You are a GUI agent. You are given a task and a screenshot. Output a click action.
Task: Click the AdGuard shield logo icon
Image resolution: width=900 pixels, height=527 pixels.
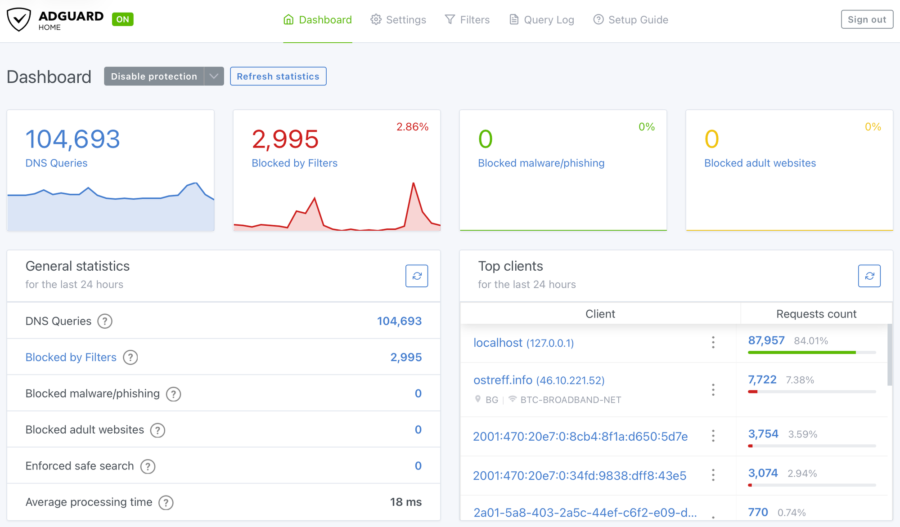(x=19, y=20)
